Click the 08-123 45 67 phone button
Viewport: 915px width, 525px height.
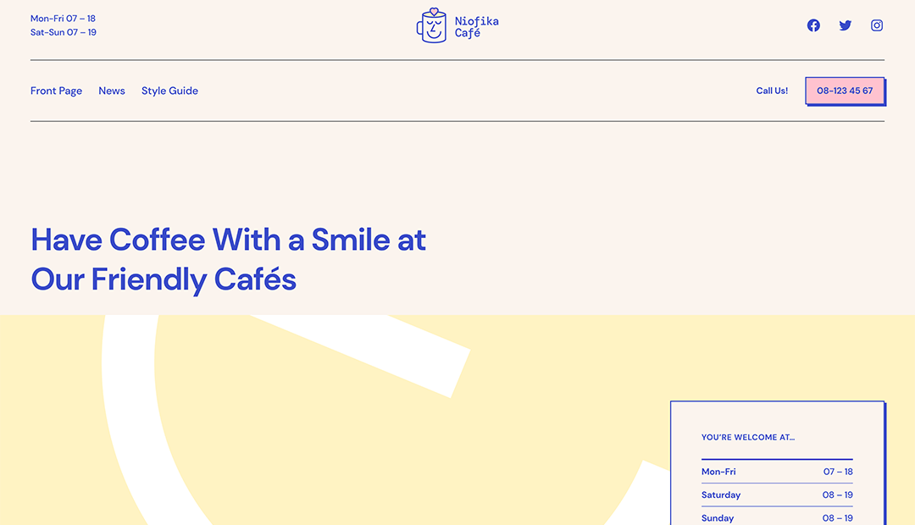(x=845, y=91)
